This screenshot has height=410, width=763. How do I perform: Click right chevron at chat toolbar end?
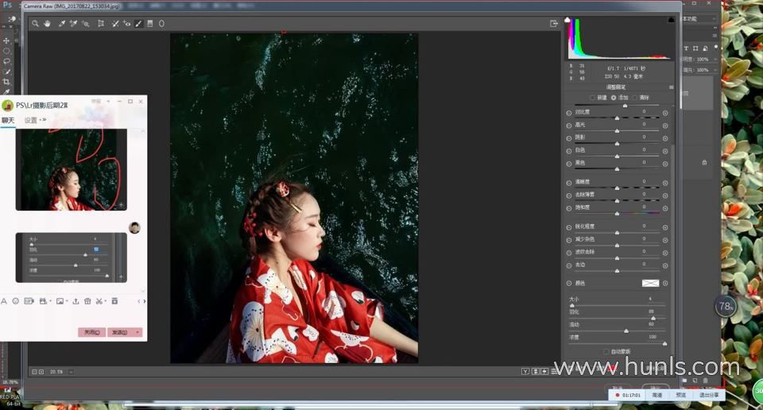click(x=144, y=302)
